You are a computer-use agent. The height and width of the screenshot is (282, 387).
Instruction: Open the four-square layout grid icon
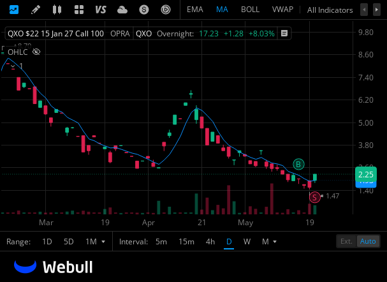tap(79, 10)
